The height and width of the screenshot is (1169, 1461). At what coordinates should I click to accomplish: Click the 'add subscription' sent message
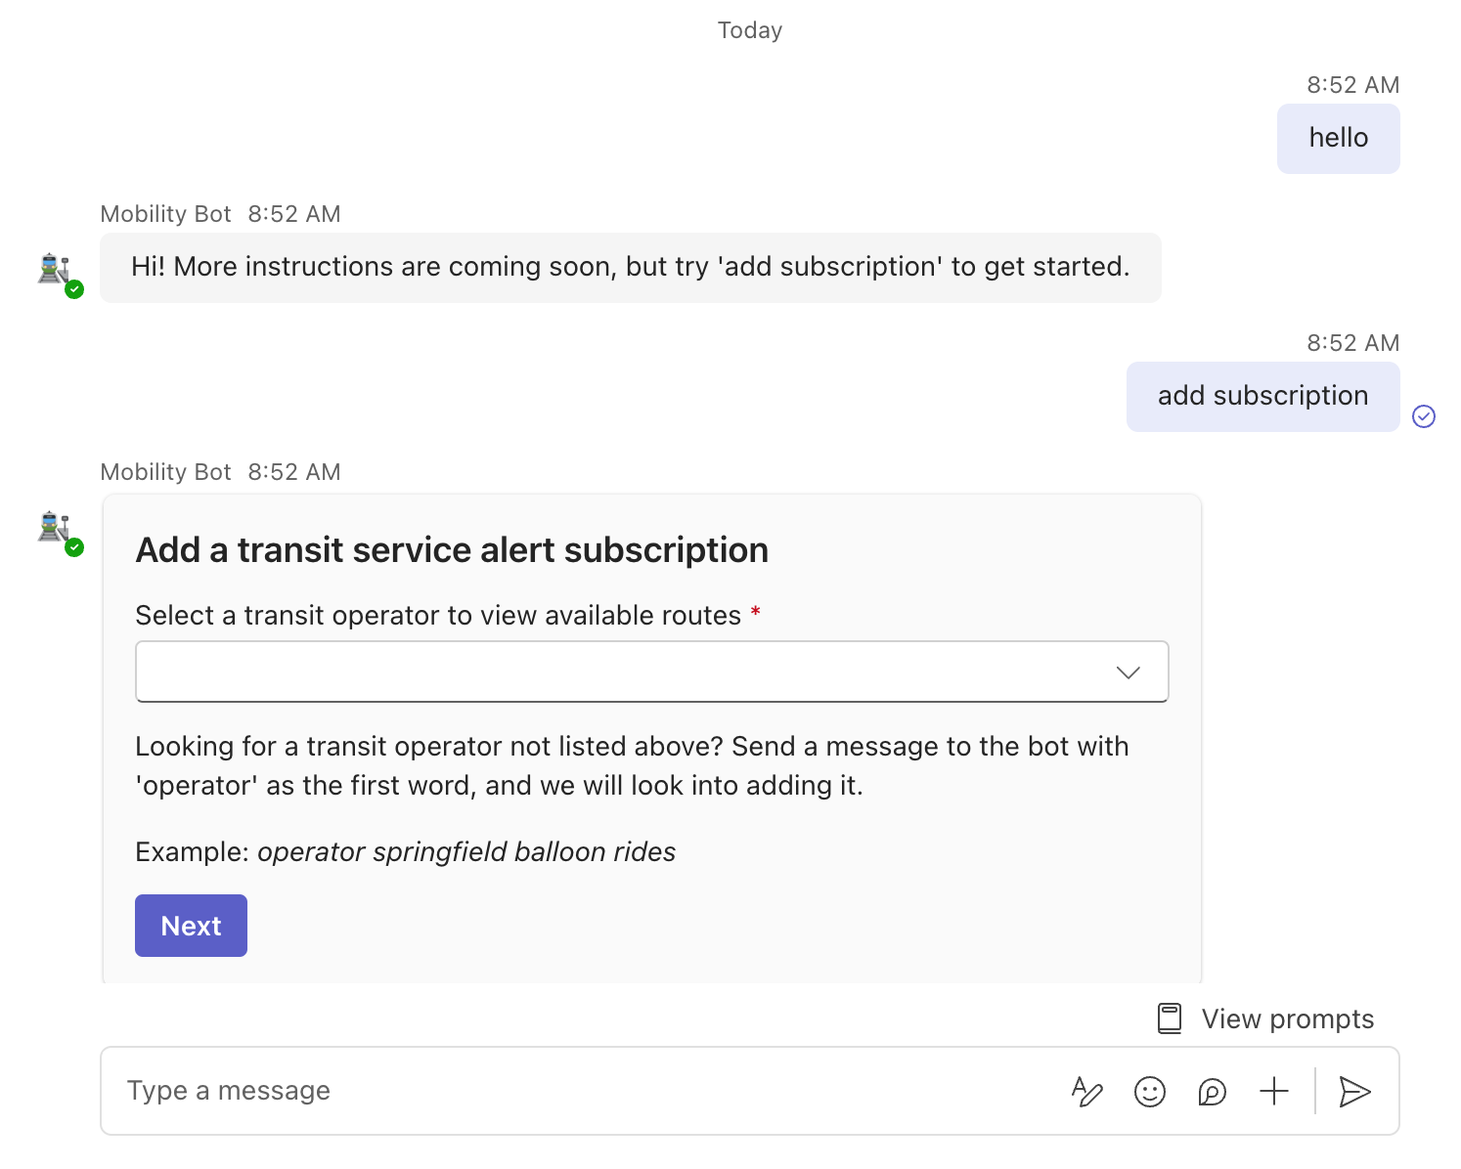(x=1262, y=396)
